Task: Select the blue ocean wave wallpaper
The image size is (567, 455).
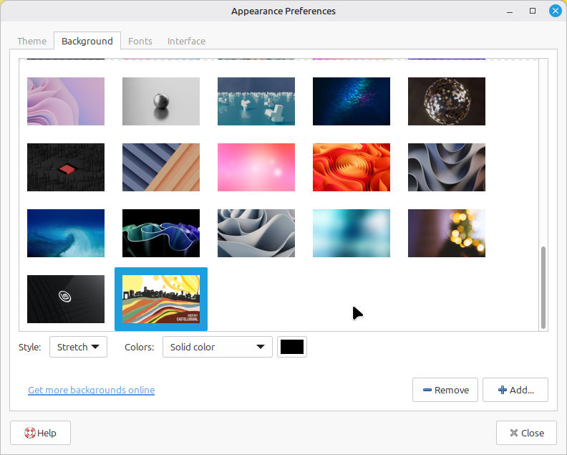Action: (x=66, y=233)
